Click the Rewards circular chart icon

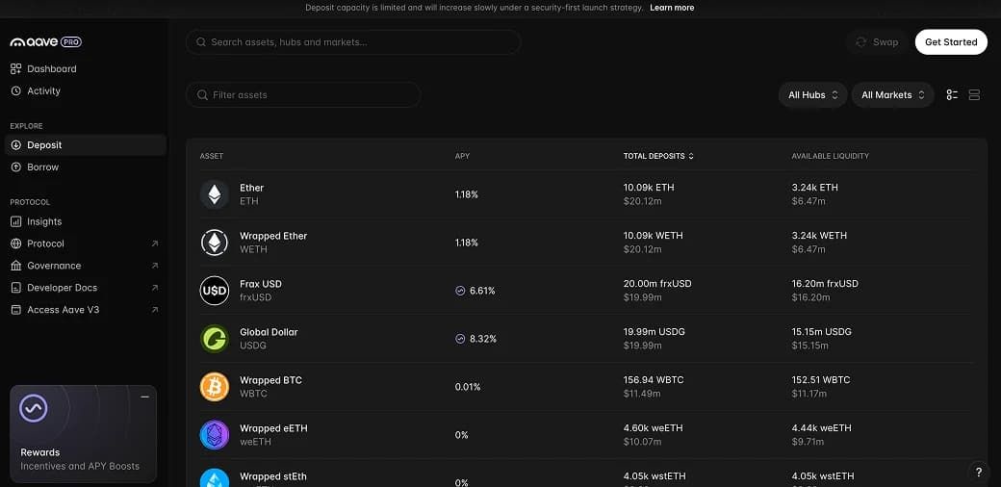tap(33, 408)
